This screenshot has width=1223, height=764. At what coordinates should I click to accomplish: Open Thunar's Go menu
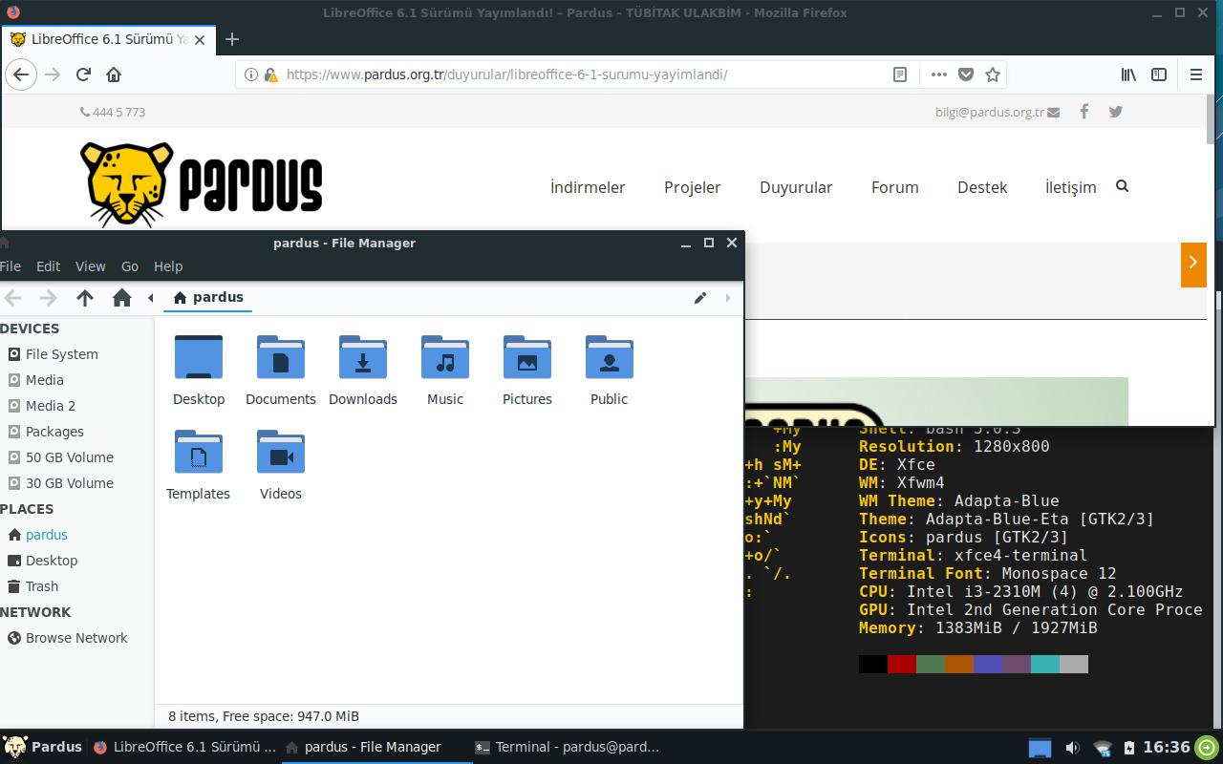click(x=129, y=266)
